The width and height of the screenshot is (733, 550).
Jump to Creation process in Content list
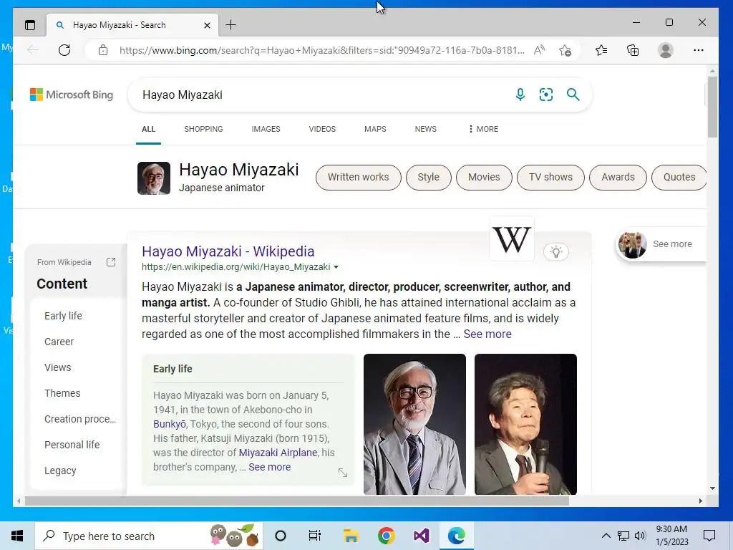80,419
